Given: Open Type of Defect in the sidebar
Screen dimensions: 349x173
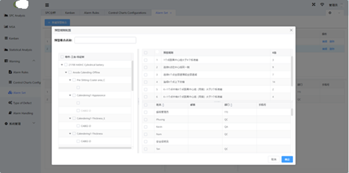Looking at the screenshot, I should [20, 103].
